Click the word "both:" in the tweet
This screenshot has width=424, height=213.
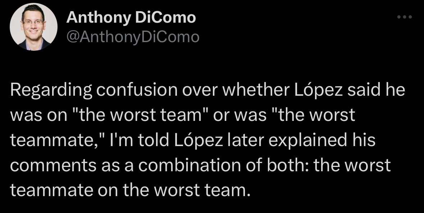point(289,165)
